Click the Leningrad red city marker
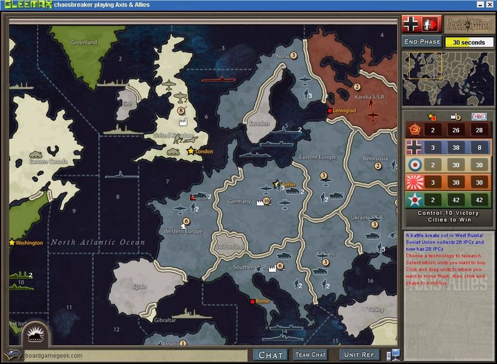 tap(330, 110)
